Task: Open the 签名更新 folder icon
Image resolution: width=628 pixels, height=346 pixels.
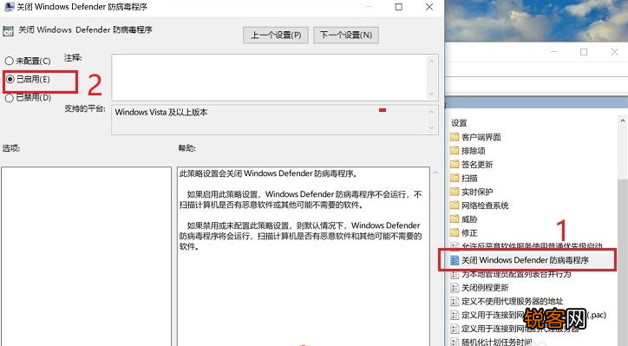Action: tap(455, 164)
